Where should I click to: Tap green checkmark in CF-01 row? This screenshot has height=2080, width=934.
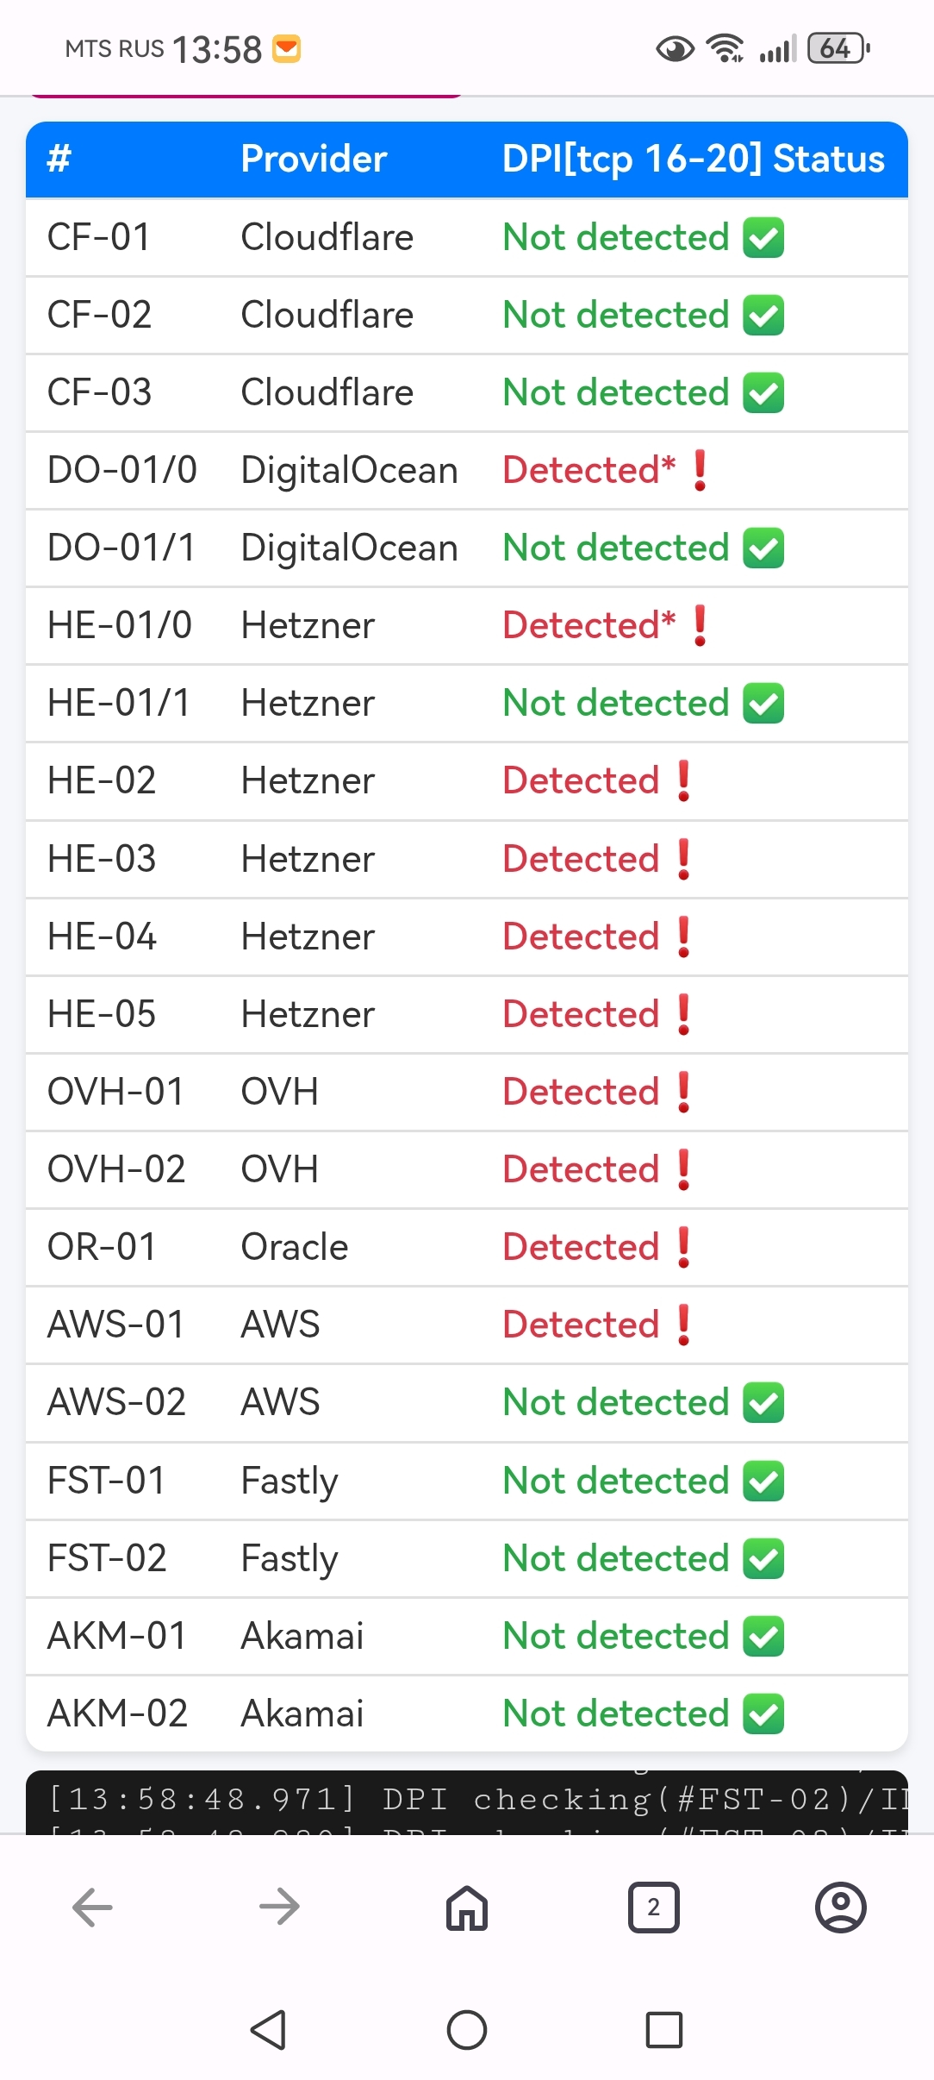[x=763, y=238]
